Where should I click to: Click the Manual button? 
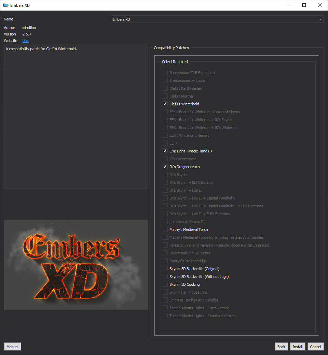(13, 346)
